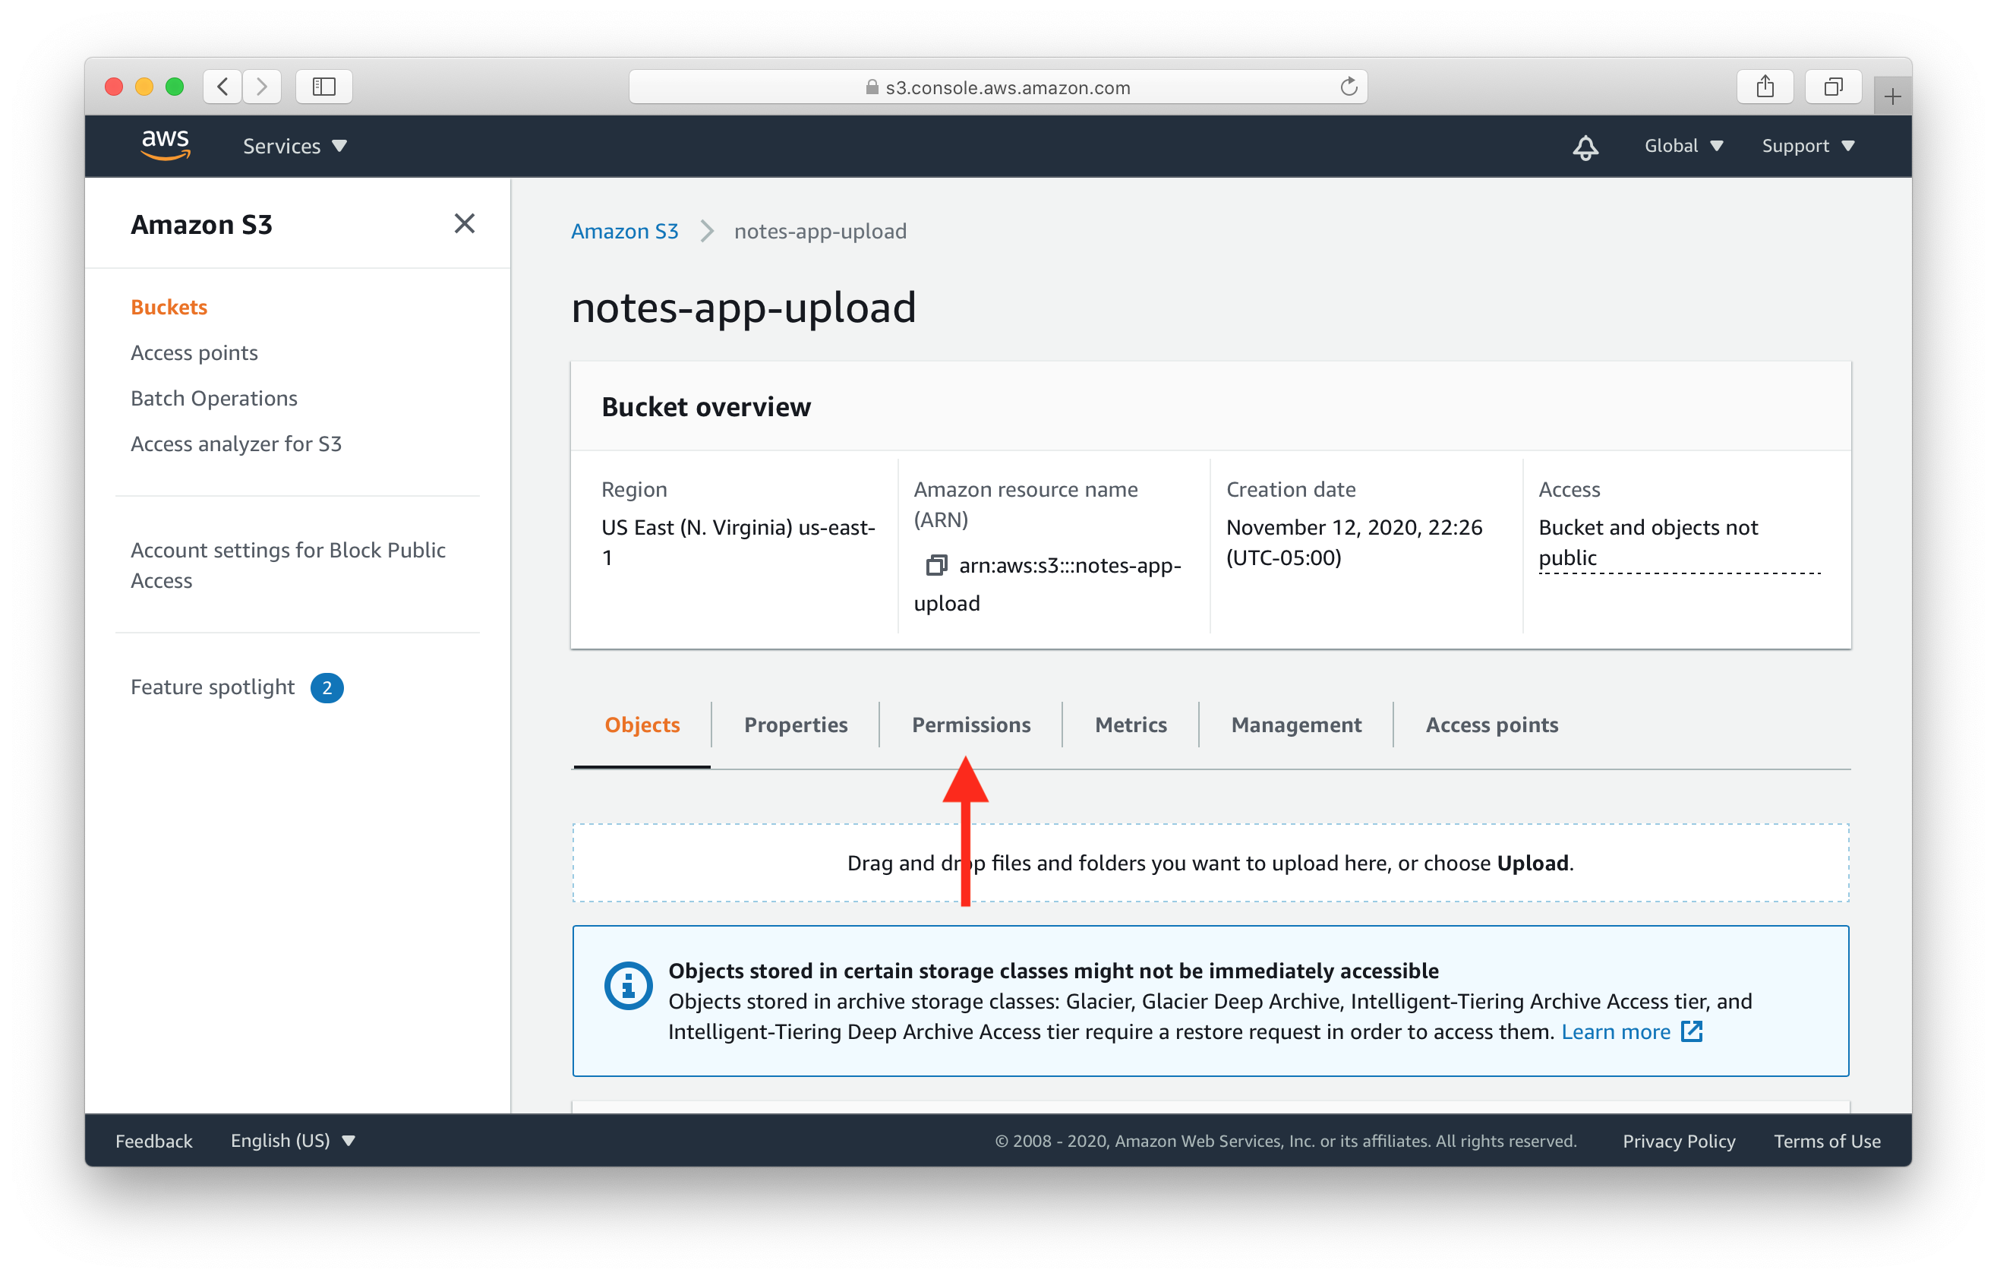Go forward with Safari forward button
This screenshot has width=1997, height=1279.
(261, 87)
